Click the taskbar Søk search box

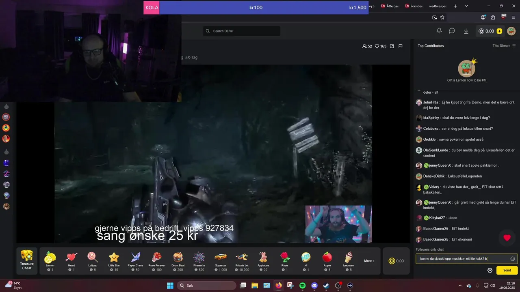pos(207,286)
